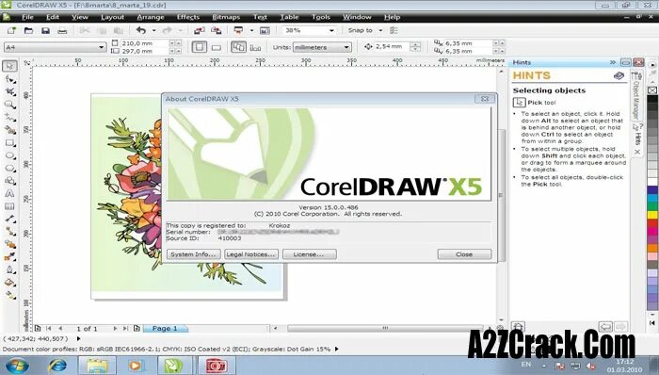Expand the Hints docker double-arrow
The width and height of the screenshot is (659, 375).
pyautogui.click(x=612, y=62)
